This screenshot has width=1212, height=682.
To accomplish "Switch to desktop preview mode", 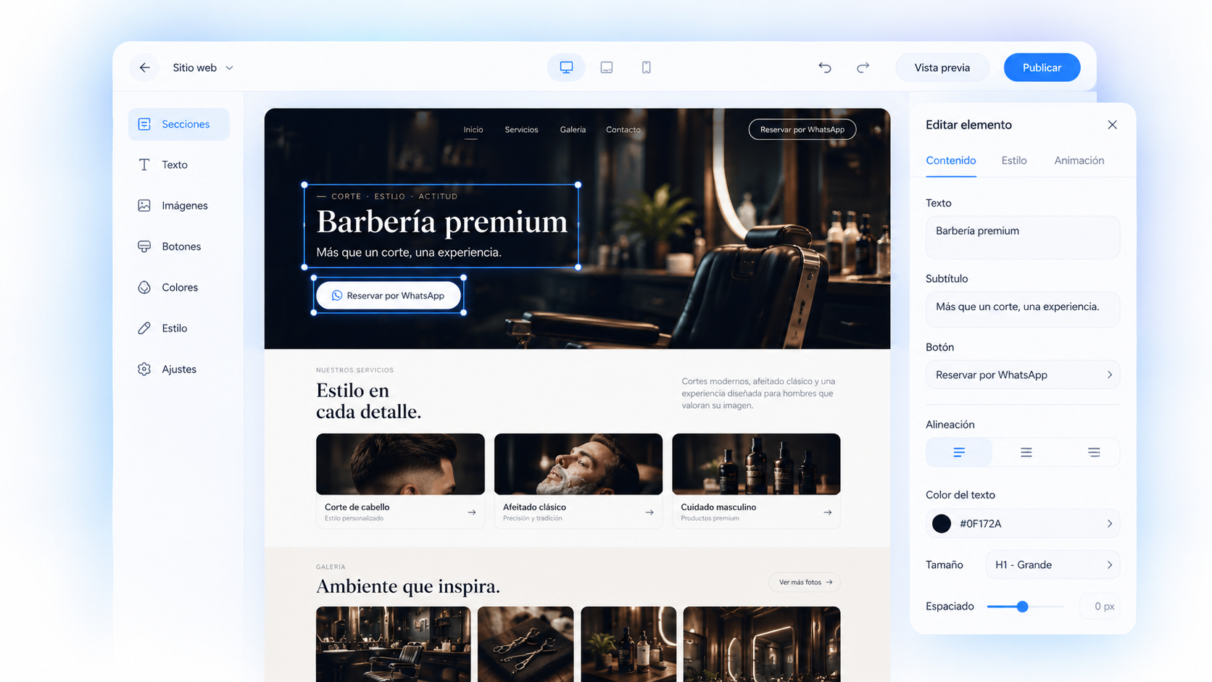I will (x=566, y=67).
